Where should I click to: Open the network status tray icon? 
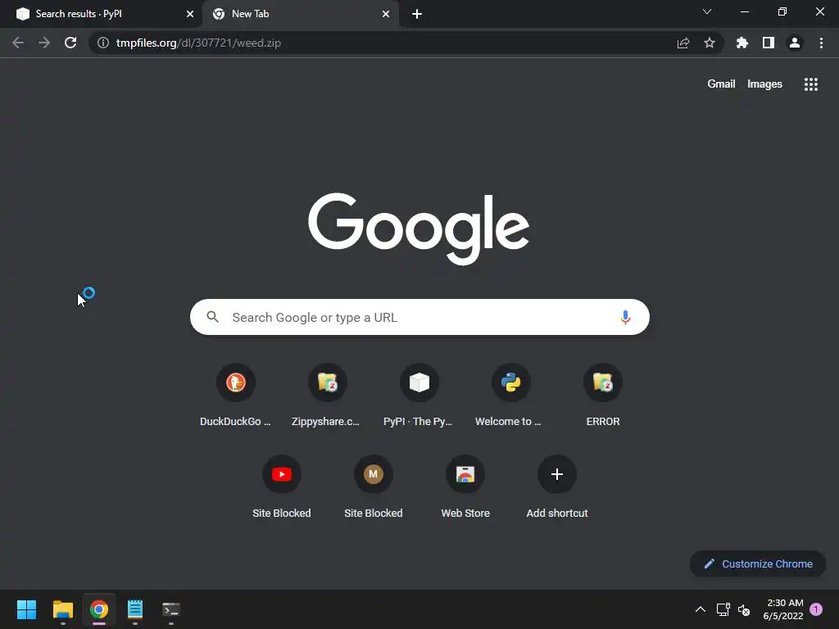tap(723, 609)
